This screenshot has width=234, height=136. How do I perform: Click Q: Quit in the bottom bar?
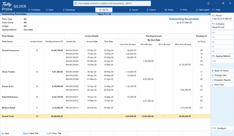[5, 133]
